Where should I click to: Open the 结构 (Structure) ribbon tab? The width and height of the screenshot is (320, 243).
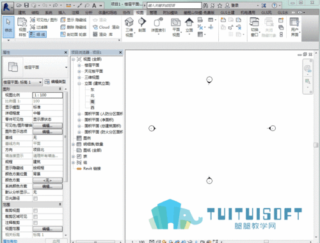(x=35, y=13)
